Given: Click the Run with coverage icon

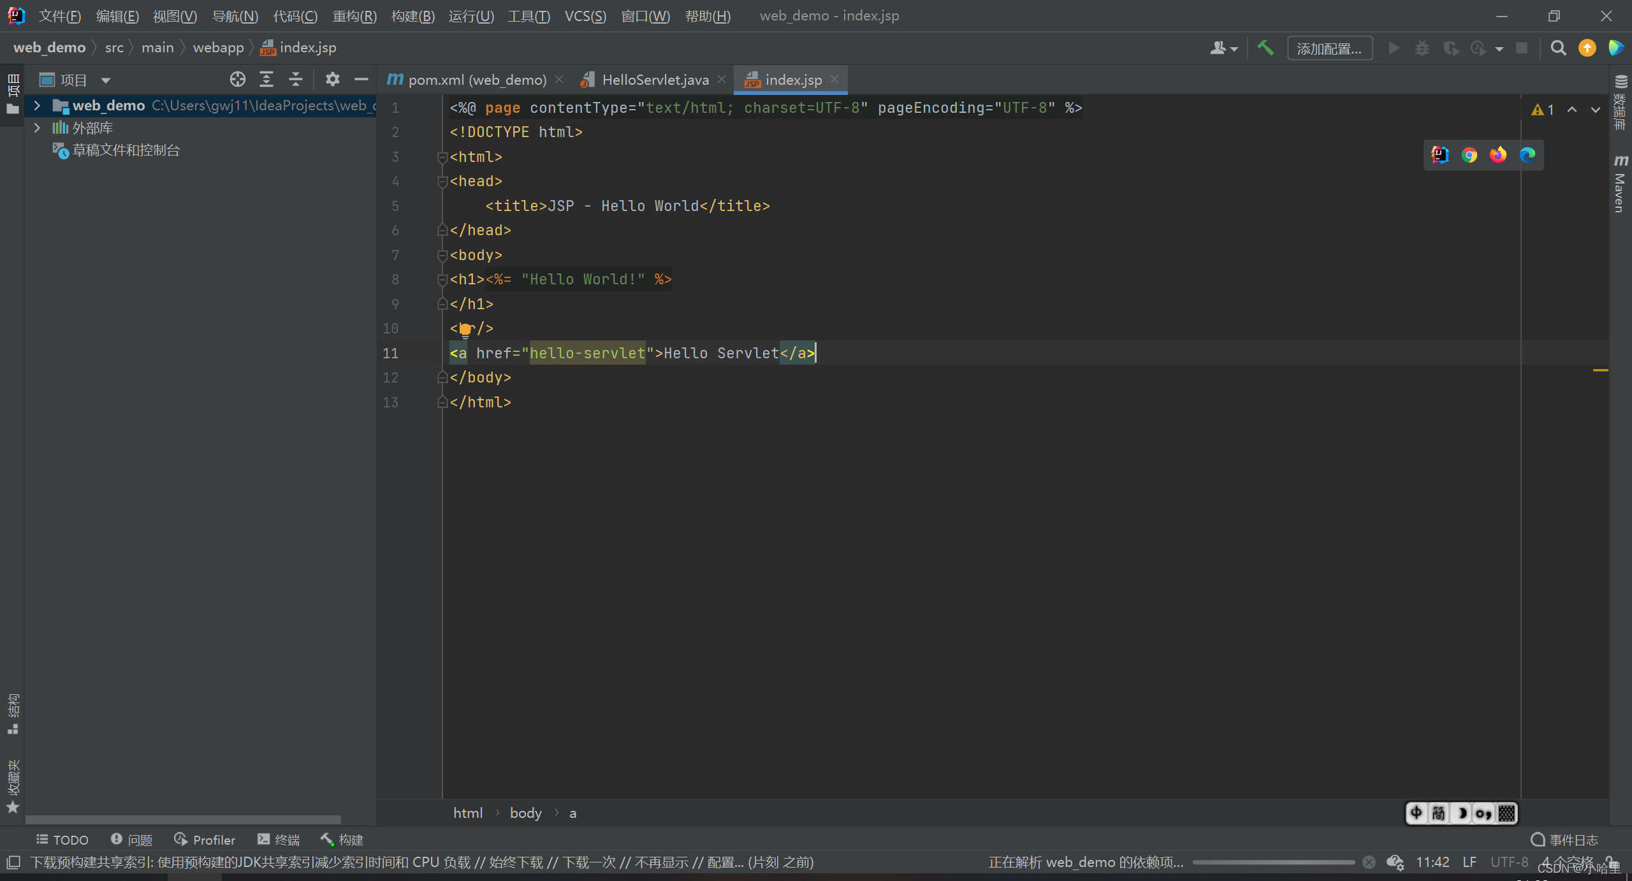Looking at the screenshot, I should [x=1452, y=48].
